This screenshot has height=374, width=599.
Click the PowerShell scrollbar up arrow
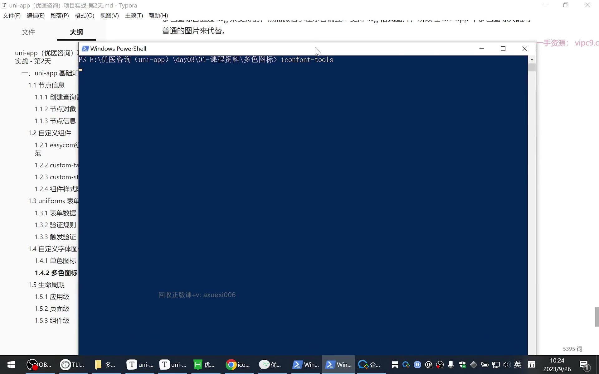click(532, 60)
